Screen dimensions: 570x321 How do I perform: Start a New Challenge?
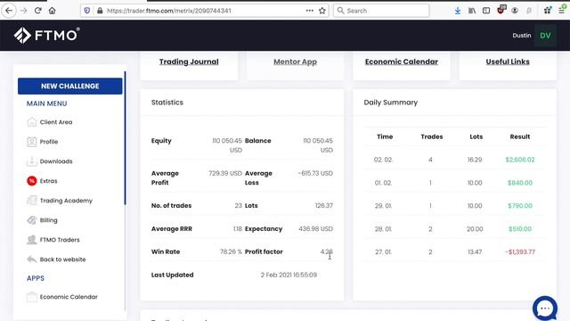coord(69,86)
